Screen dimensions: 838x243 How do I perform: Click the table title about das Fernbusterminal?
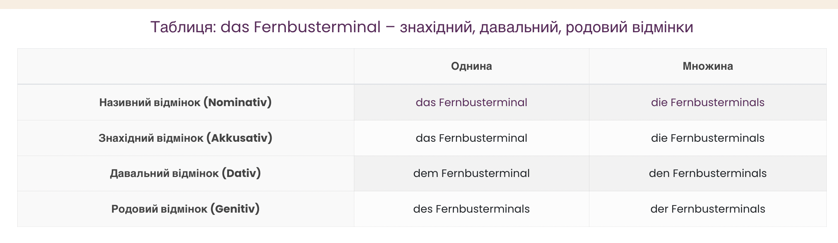pos(421,27)
